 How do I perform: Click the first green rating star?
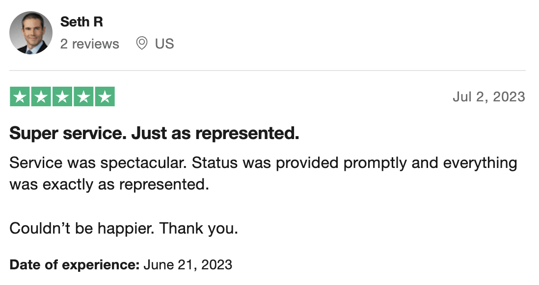(20, 97)
